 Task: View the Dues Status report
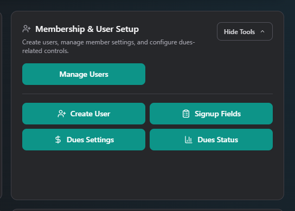point(211,140)
